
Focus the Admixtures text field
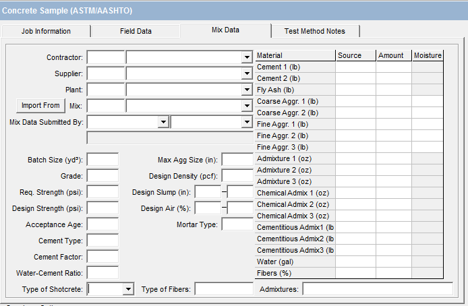[x=377, y=289]
